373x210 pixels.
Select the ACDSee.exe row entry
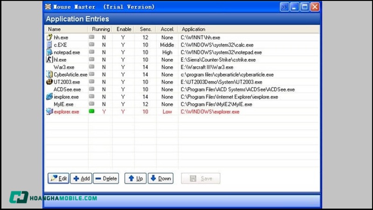point(67,90)
